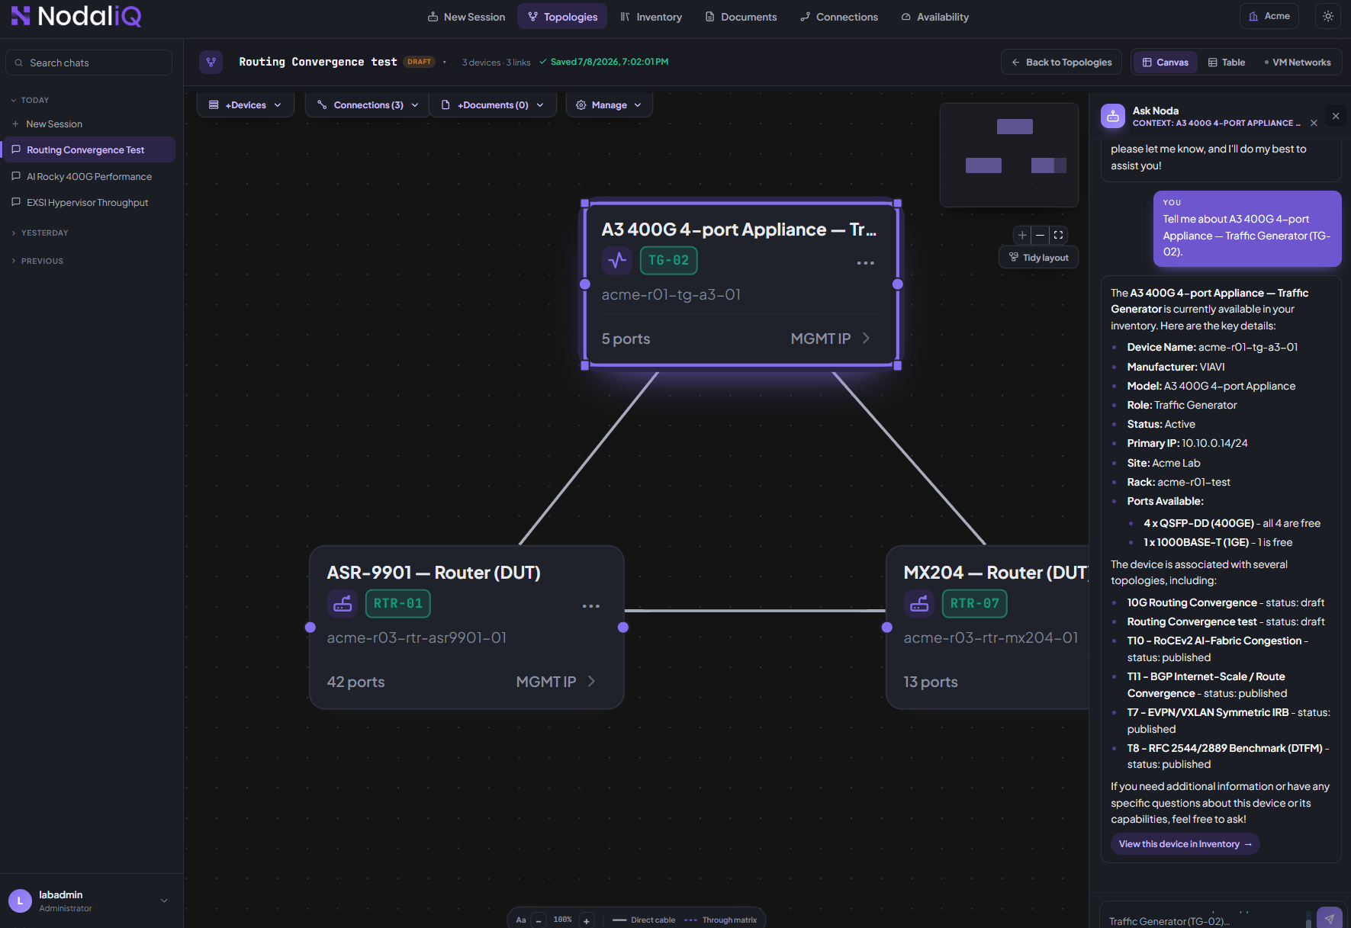Screen dimensions: 1351x928
Task: Open the labadmin user menu chevron
Action: [164, 901]
